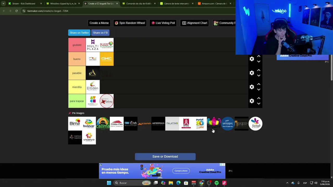
Task: Switch to the Comando de clip de KickBot tab
Action: [x=139, y=4]
